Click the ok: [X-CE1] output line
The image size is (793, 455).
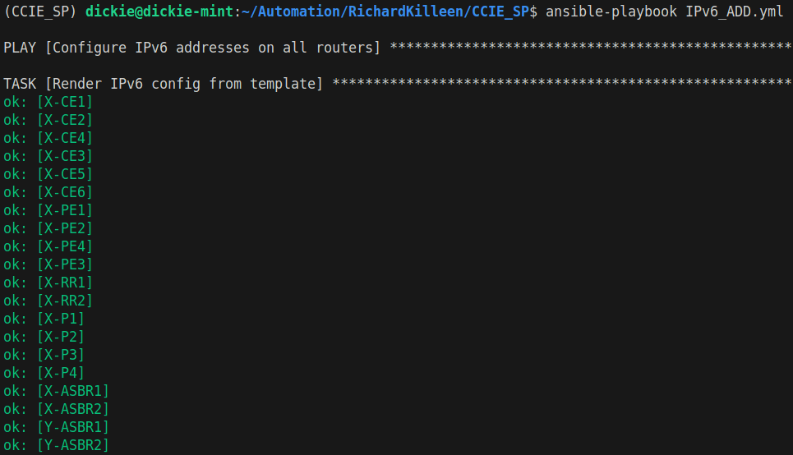click(48, 102)
